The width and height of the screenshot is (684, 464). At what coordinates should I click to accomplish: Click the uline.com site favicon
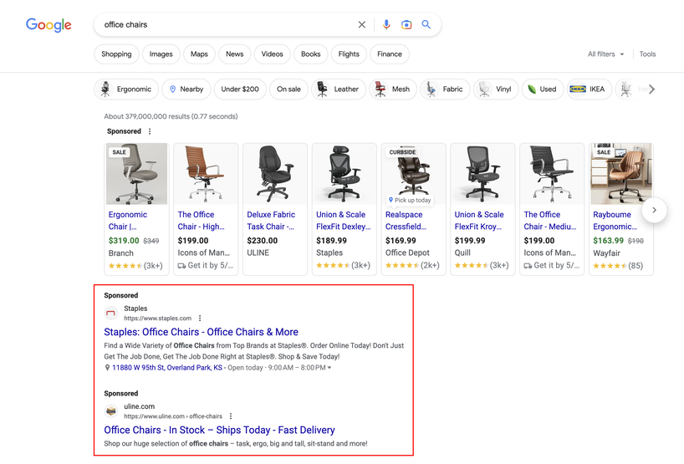(x=111, y=410)
